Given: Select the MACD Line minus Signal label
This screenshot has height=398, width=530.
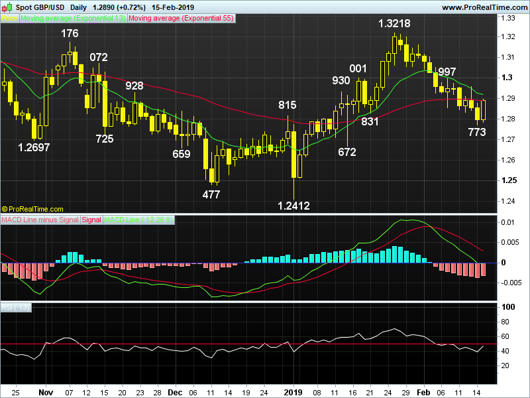Looking at the screenshot, I should (40, 219).
